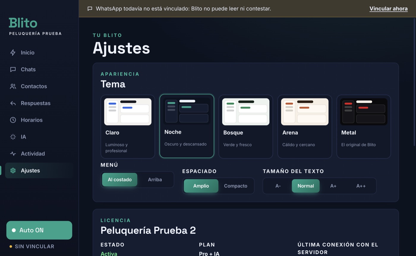Click the chat icon in WhatsApp banner
The width and height of the screenshot is (416, 256).
[90, 9]
